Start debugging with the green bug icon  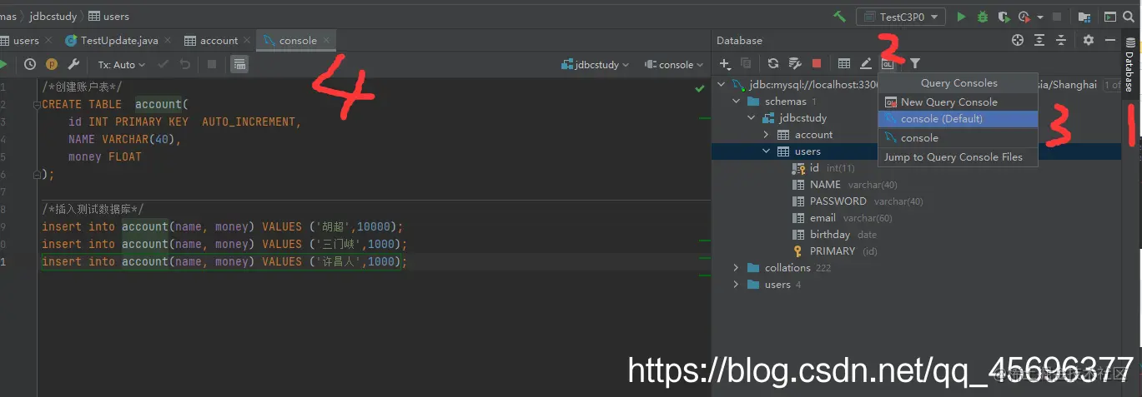coord(983,17)
